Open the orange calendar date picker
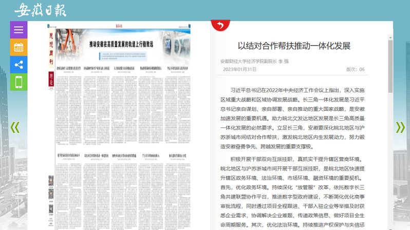This screenshot has height=230, width=410. click(x=18, y=47)
